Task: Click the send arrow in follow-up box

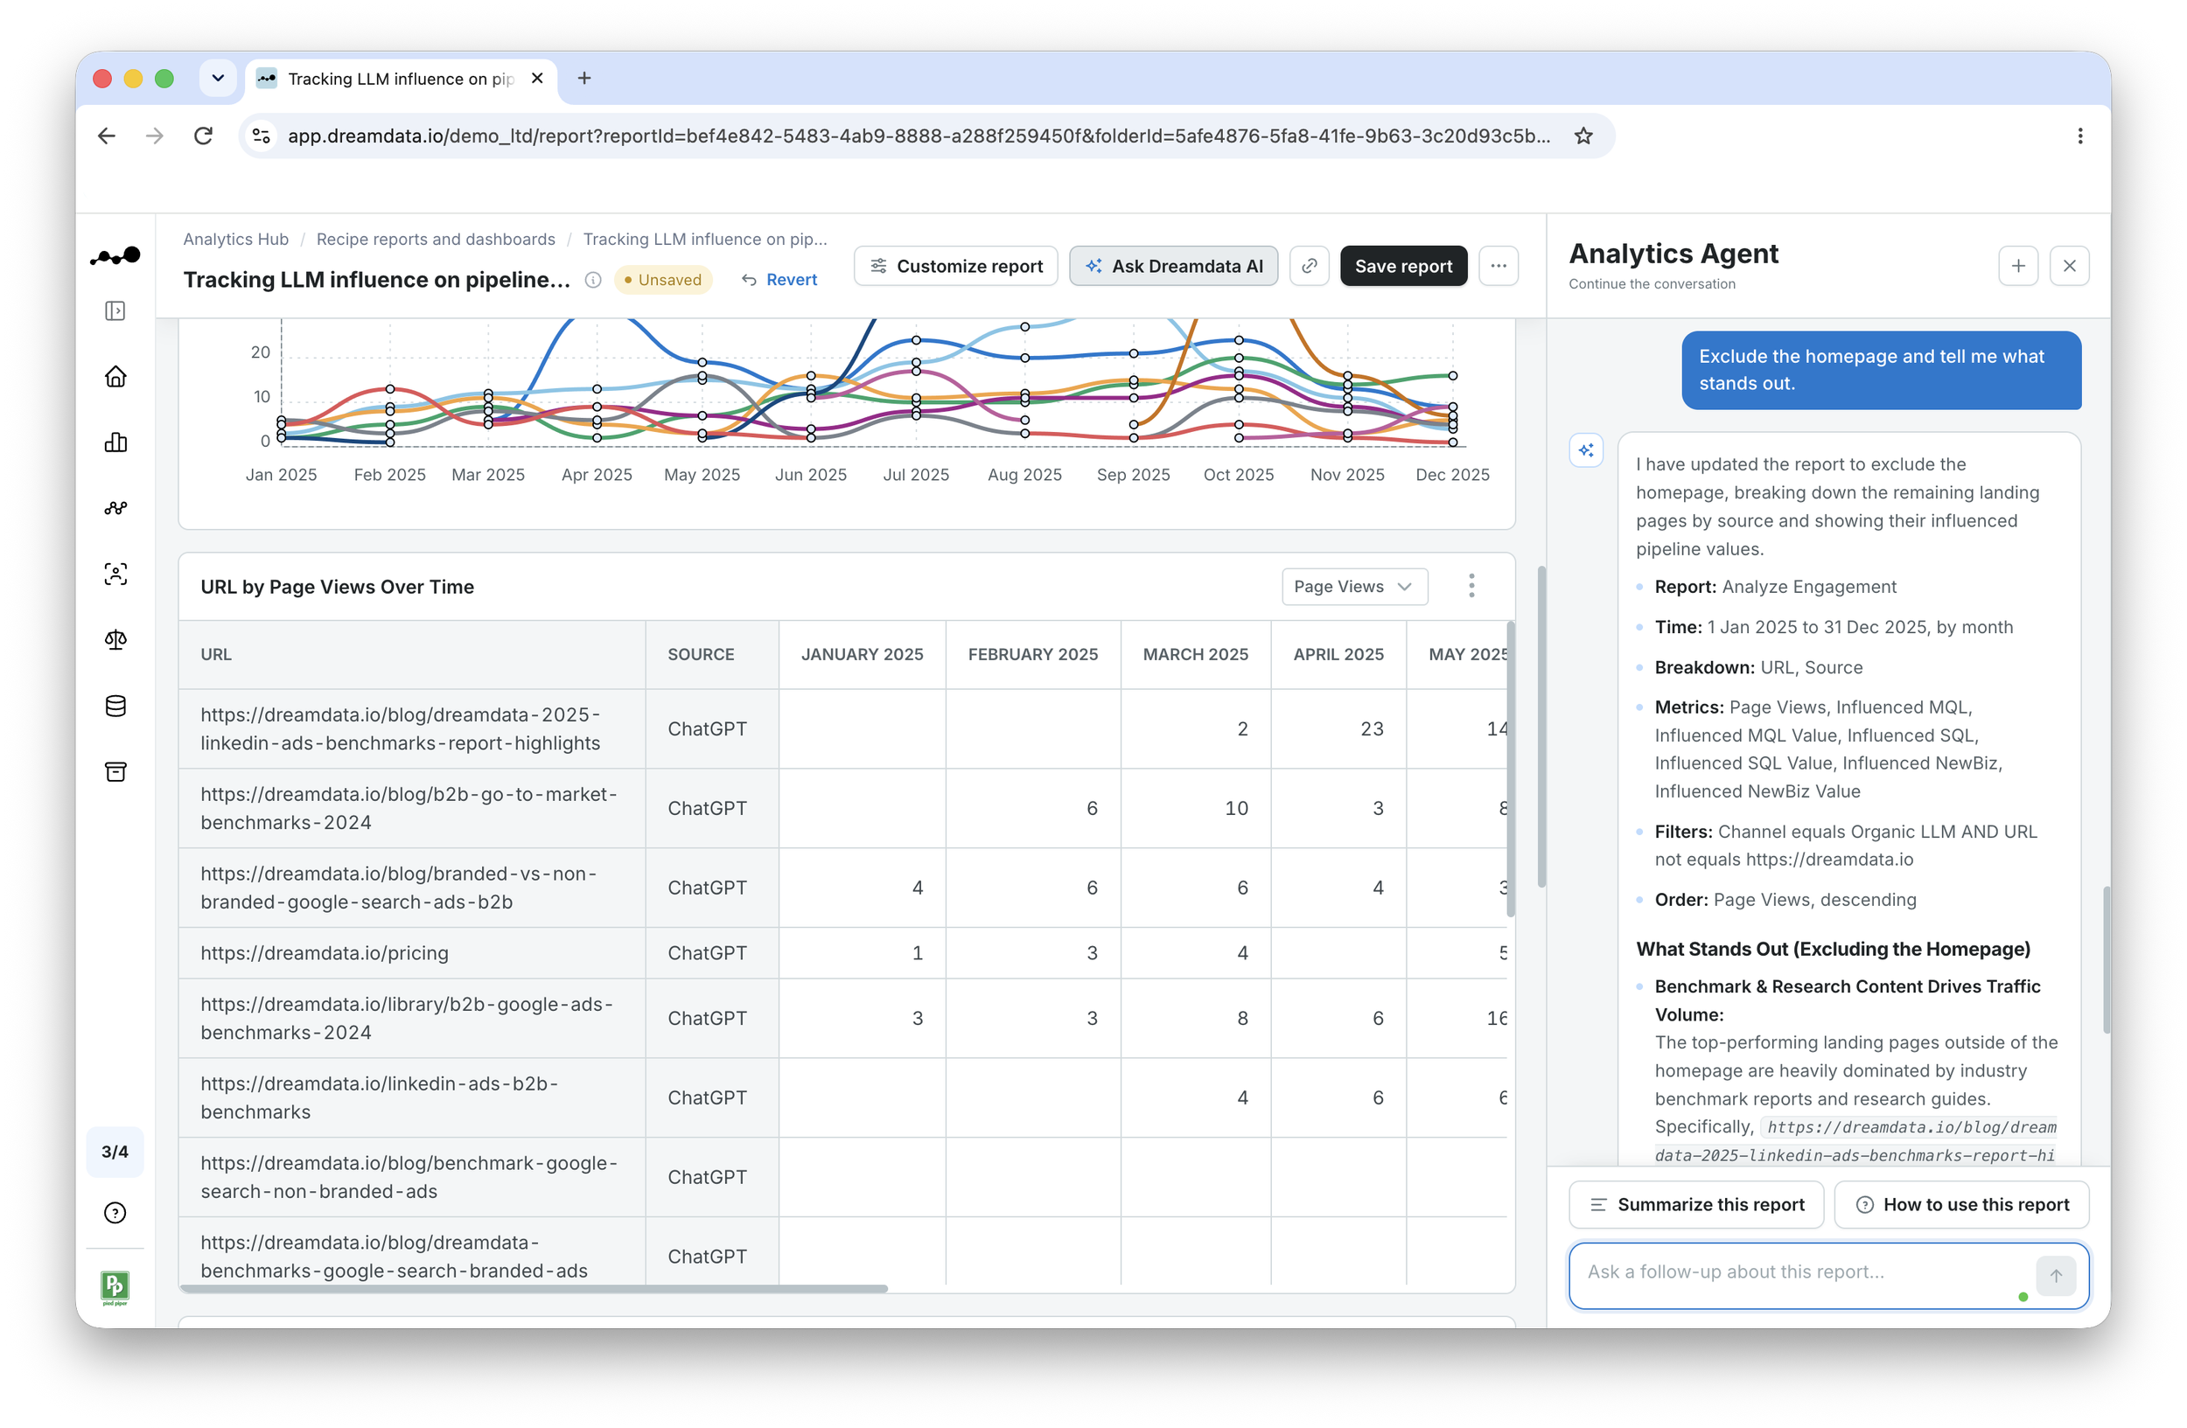Action: tap(2056, 1276)
